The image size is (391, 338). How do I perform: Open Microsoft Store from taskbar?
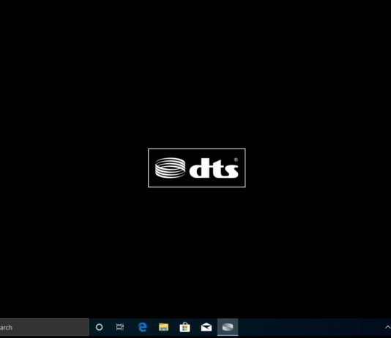(x=185, y=327)
